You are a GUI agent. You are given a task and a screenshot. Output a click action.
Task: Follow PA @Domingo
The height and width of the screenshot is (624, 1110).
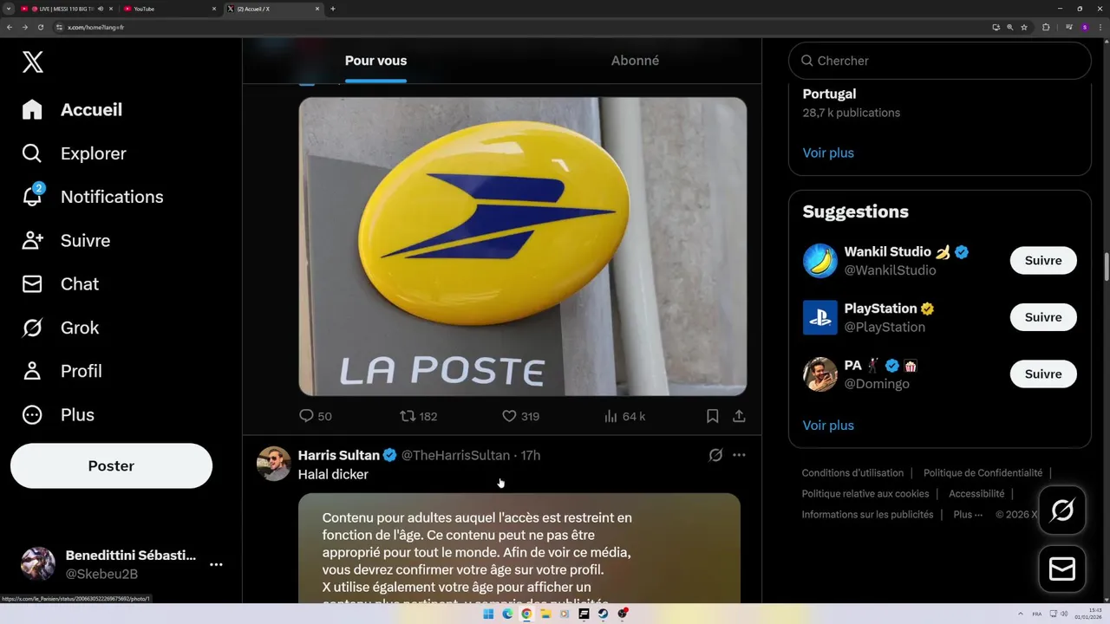tap(1043, 374)
